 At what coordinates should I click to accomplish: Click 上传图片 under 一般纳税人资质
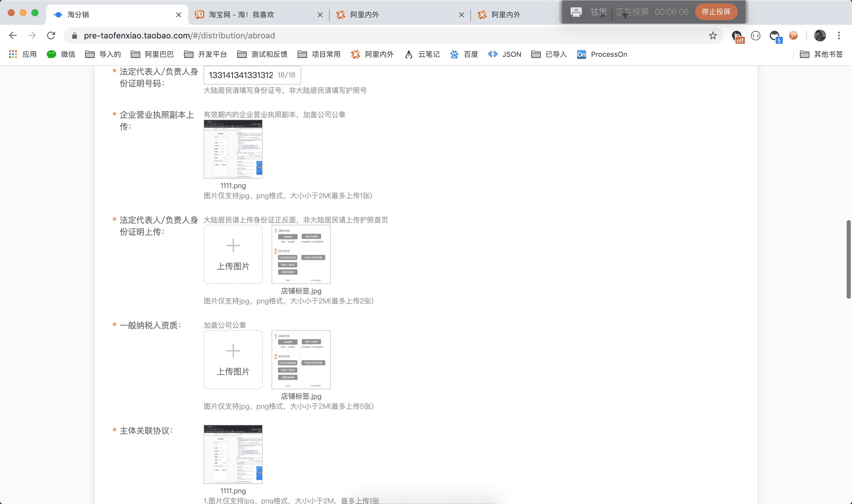click(x=233, y=360)
